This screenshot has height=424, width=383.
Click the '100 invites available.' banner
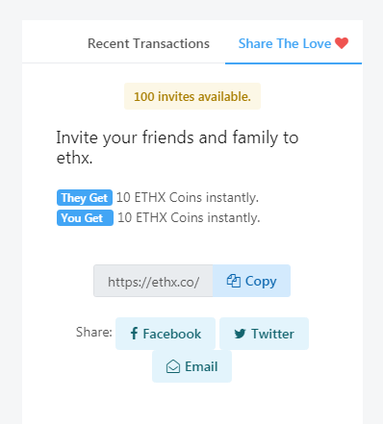[192, 96]
